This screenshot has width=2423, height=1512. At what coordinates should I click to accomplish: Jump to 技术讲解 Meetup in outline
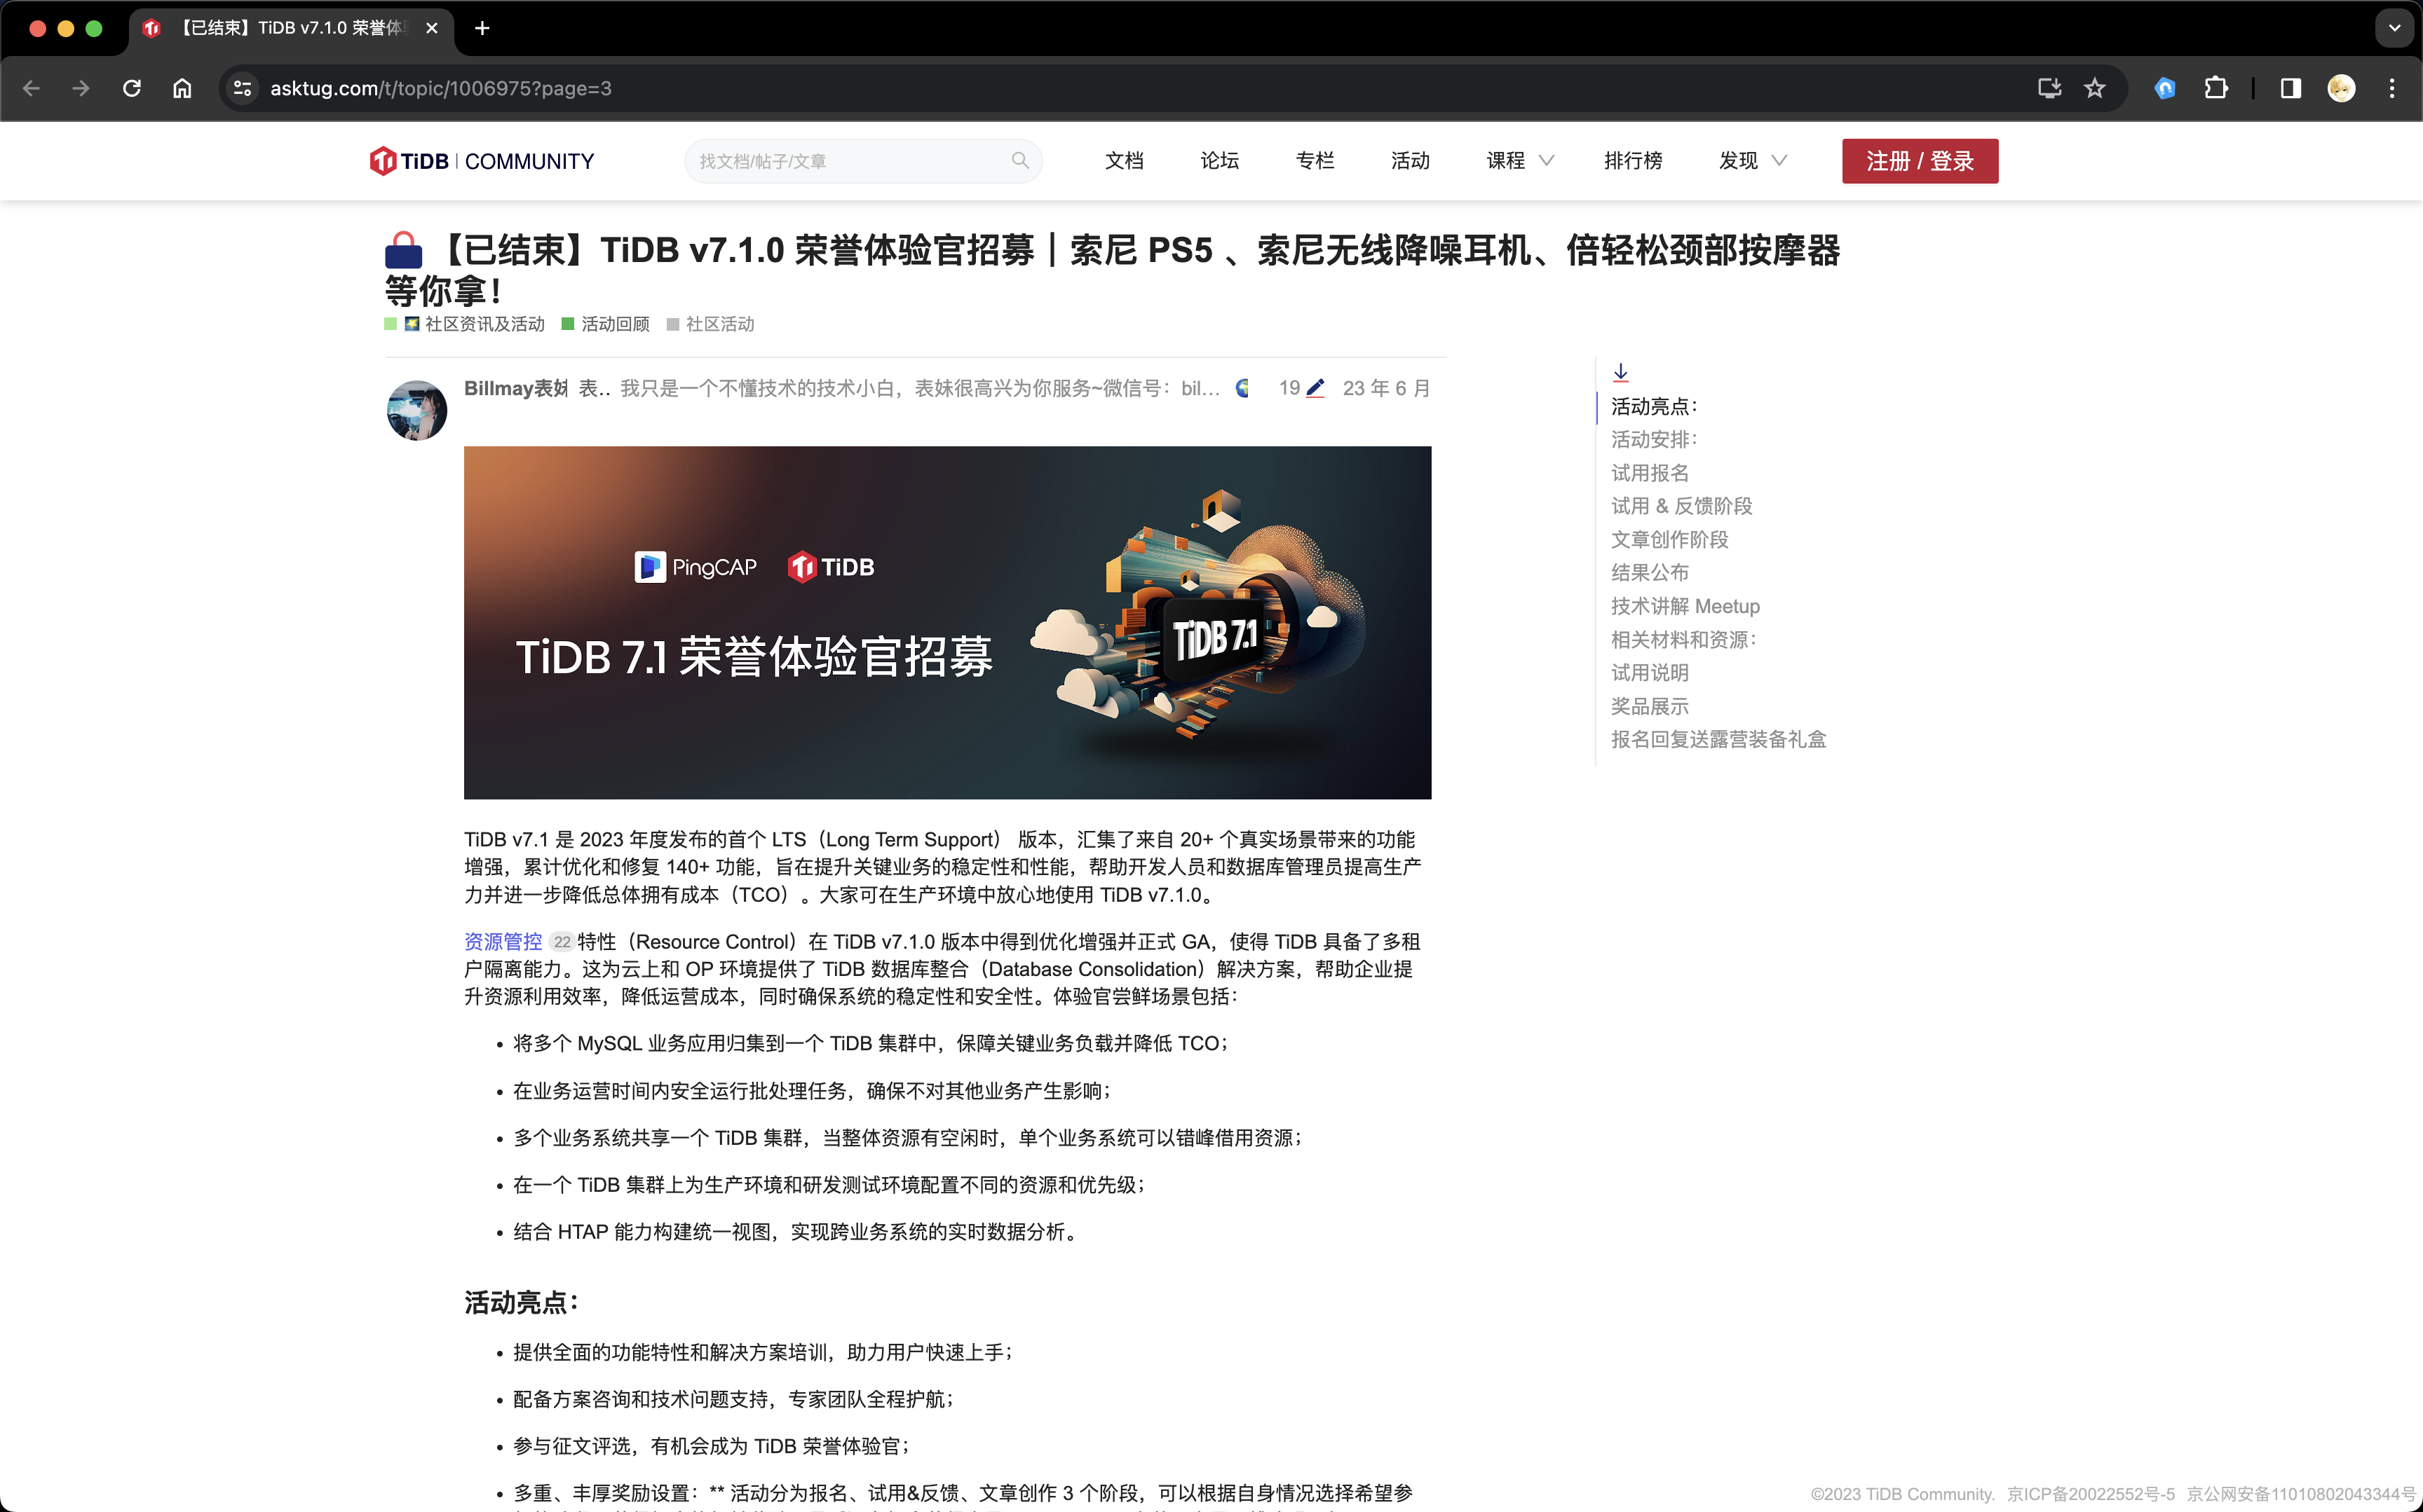pos(1685,606)
